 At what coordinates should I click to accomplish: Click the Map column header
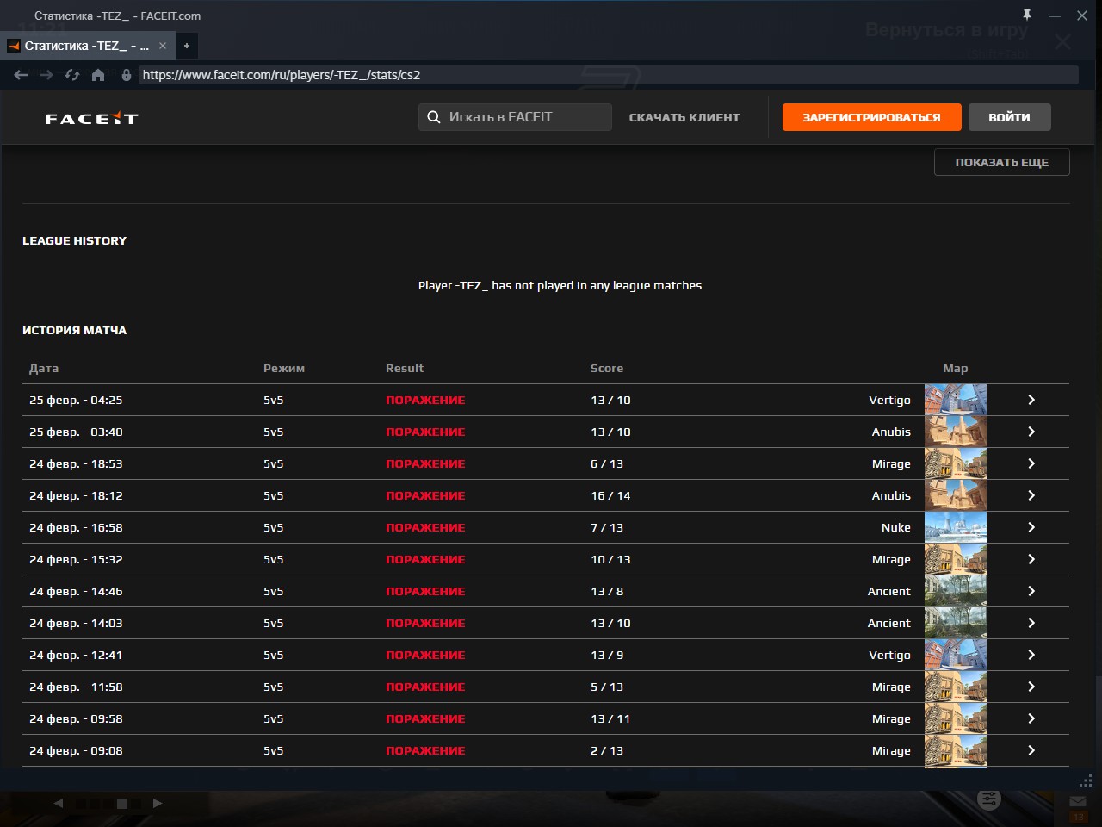[956, 369]
